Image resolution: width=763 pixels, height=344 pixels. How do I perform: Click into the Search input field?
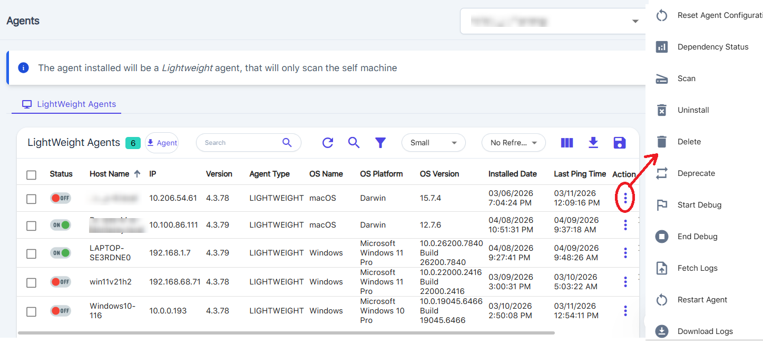tap(241, 143)
